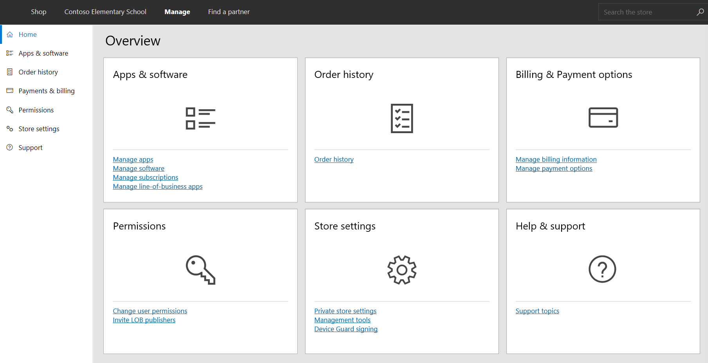Screen dimensions: 708x363
Task: Click the large key icon in Permissions card
Action: click(200, 270)
